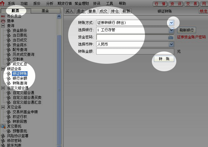The image size is (208, 147).
Task: Expand the 选择银行 dropdown list
Action: tap(172, 30)
